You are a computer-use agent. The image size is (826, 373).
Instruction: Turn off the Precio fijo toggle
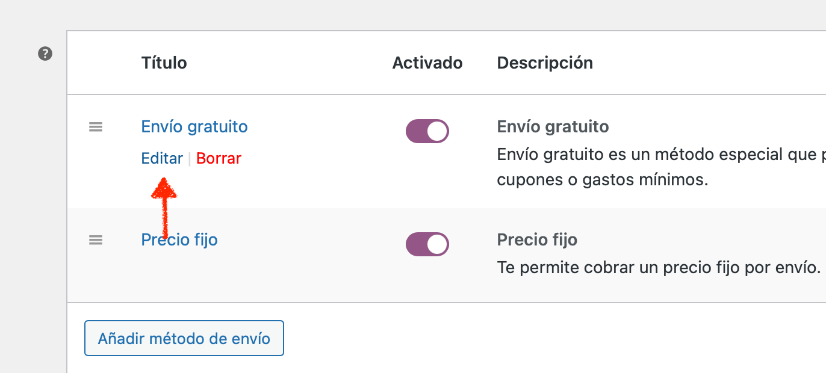point(427,244)
